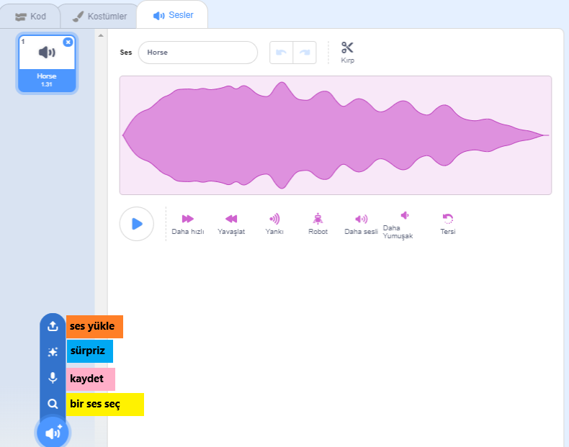Reverse the sound with Tersi

(x=448, y=219)
